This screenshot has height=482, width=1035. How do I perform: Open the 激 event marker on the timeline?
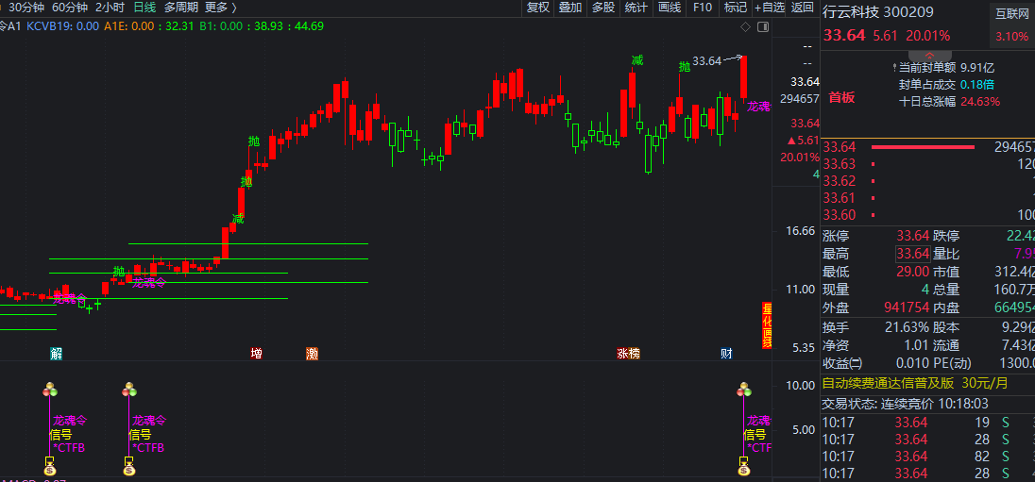coord(313,354)
